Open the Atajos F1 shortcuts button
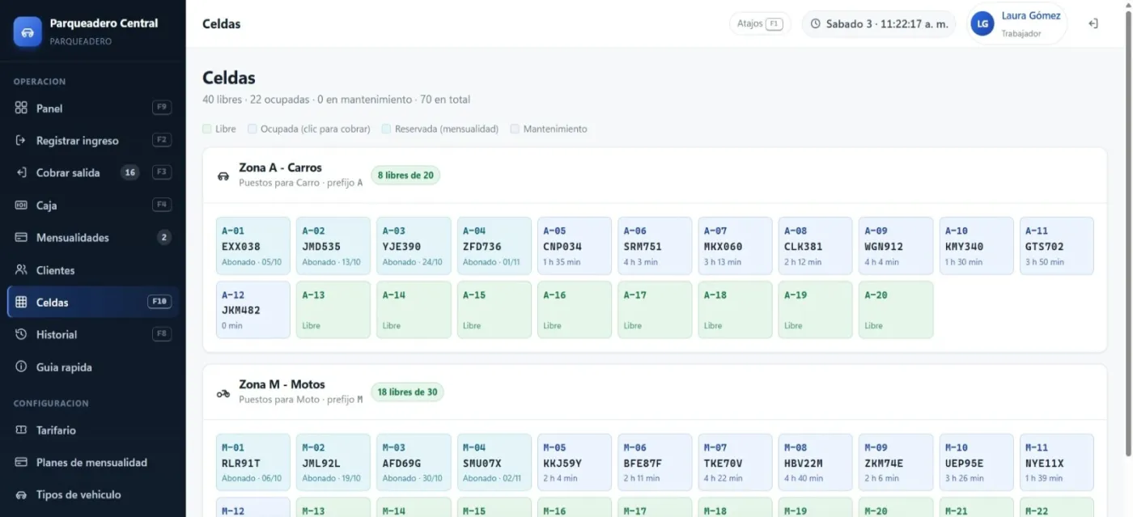The image size is (1133, 517). [x=759, y=24]
